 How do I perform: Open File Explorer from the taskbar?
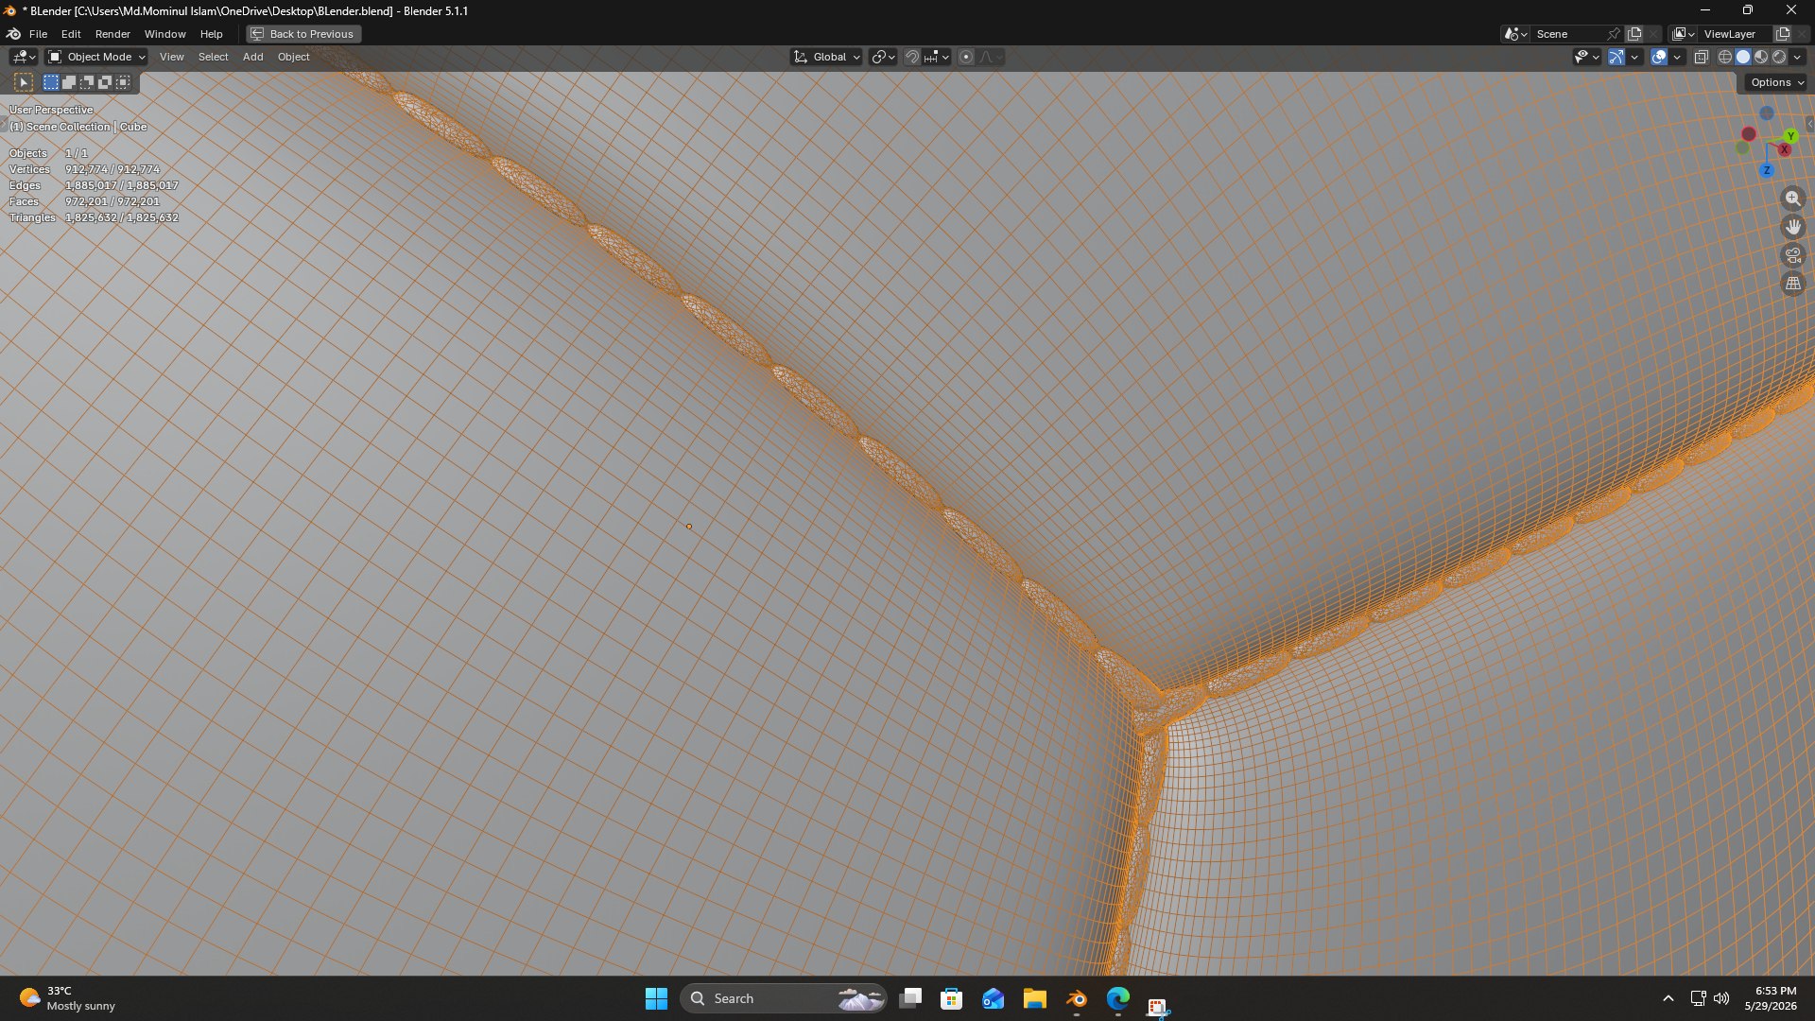pyautogui.click(x=1035, y=998)
